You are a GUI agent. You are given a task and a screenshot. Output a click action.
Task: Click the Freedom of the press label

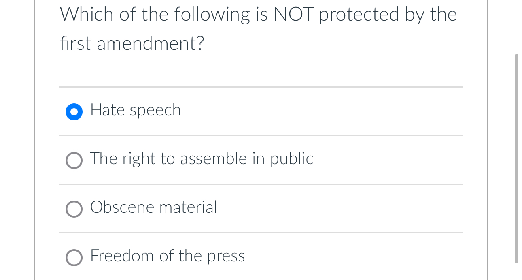coord(167,256)
